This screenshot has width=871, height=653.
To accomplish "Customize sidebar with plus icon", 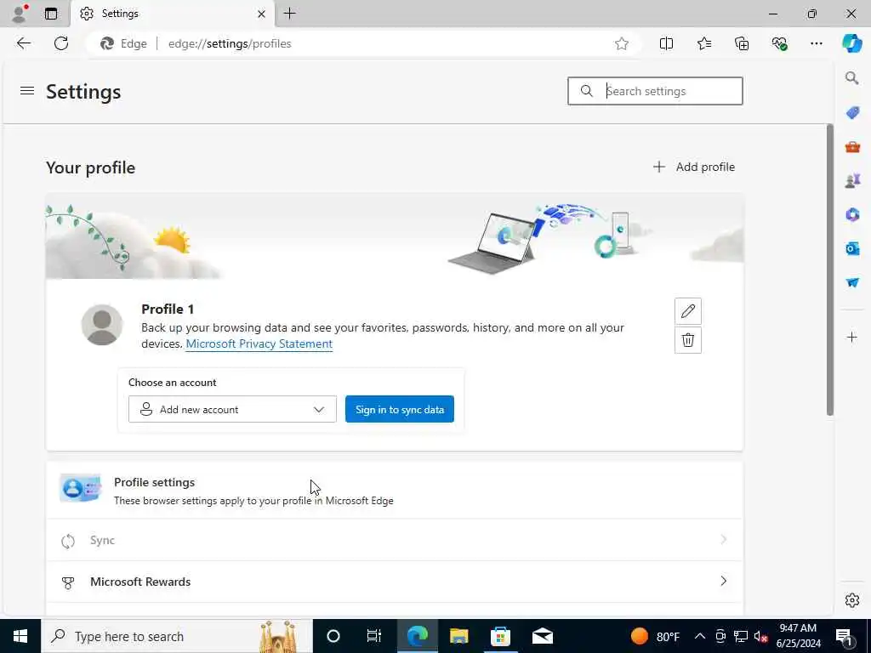I will point(852,337).
